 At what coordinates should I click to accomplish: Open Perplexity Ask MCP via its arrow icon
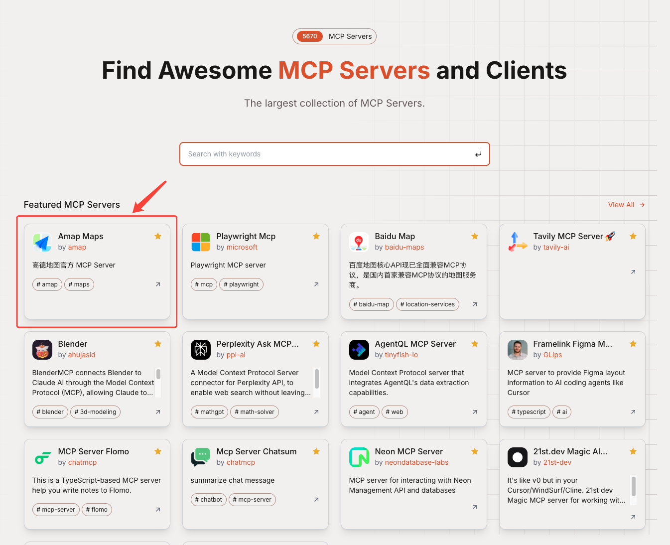click(x=316, y=412)
